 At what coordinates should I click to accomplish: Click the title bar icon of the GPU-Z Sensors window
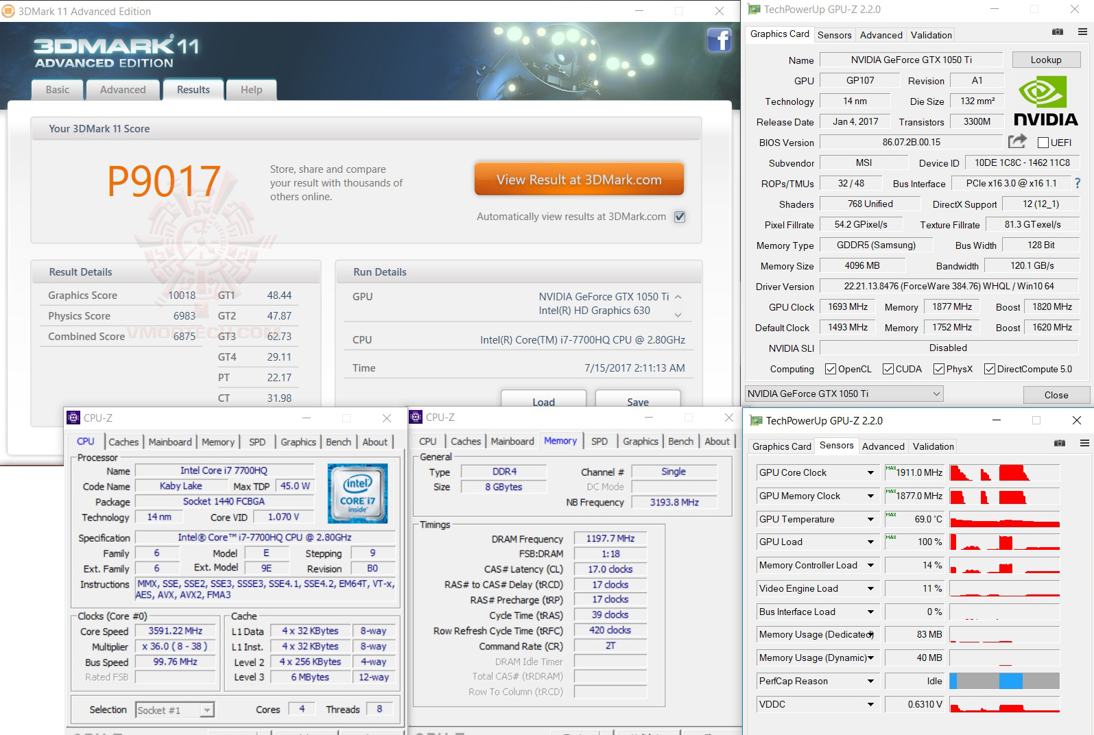click(x=756, y=421)
